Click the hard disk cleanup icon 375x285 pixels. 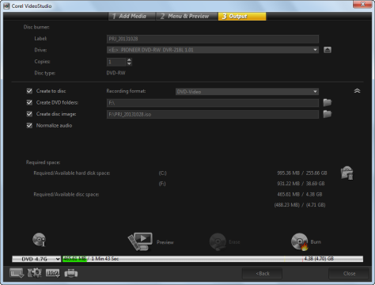pos(347,173)
